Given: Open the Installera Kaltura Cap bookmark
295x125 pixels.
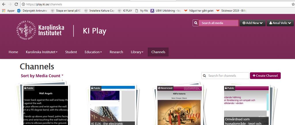Looking at the screenshot, I should (x=99, y=11).
